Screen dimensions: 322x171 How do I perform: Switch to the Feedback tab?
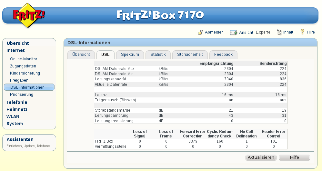(x=223, y=55)
